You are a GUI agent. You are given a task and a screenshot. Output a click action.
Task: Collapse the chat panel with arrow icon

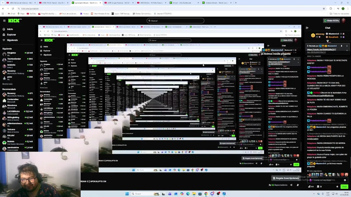click(x=307, y=28)
